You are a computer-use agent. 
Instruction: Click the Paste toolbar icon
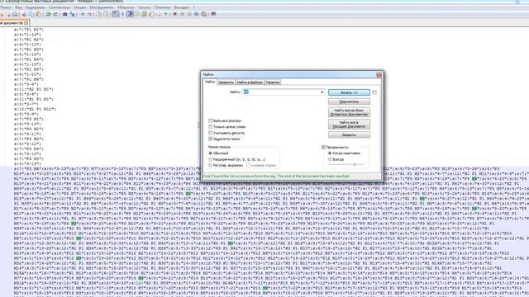click(x=38, y=14)
